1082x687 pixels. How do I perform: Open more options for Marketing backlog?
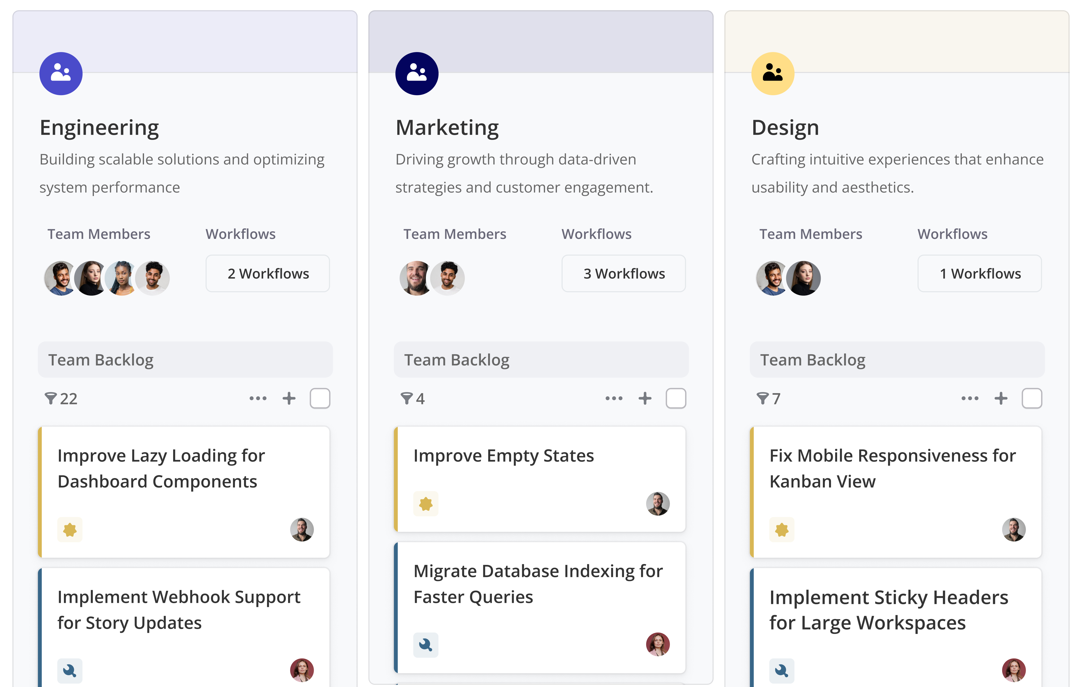point(614,399)
